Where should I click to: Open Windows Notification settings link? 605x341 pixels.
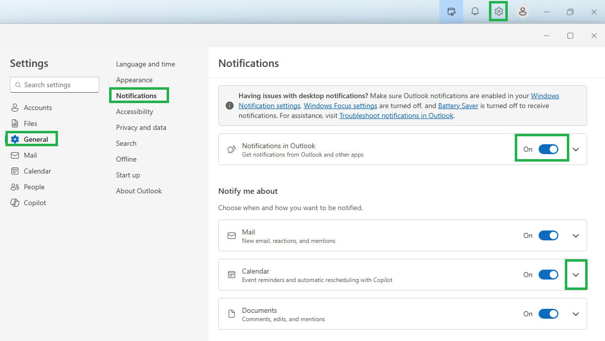269,106
